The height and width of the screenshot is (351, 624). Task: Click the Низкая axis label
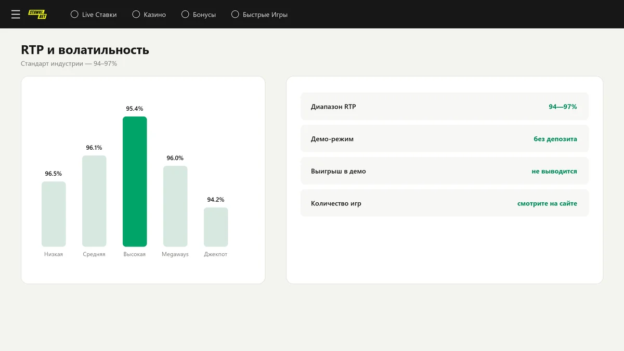click(x=54, y=254)
